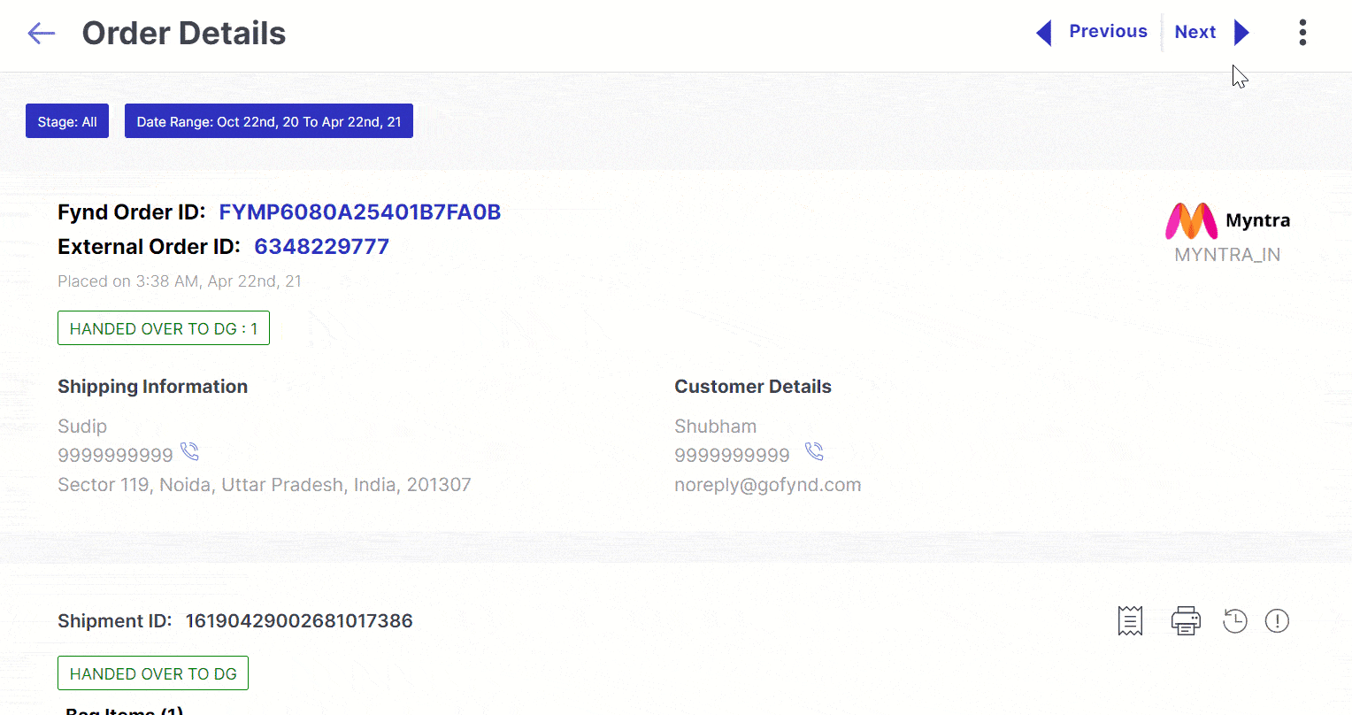1352x715 pixels.
Task: Open External Order ID 6348229777 link
Action: (322, 247)
